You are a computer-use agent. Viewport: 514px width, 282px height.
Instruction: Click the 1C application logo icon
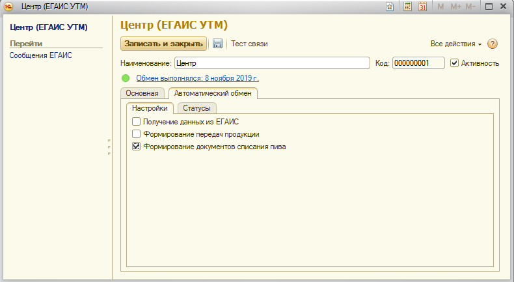click(8, 7)
